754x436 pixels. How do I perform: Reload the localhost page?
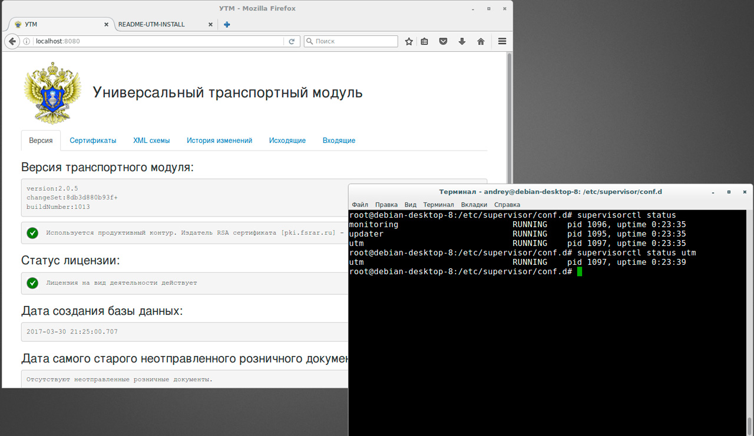tap(292, 42)
